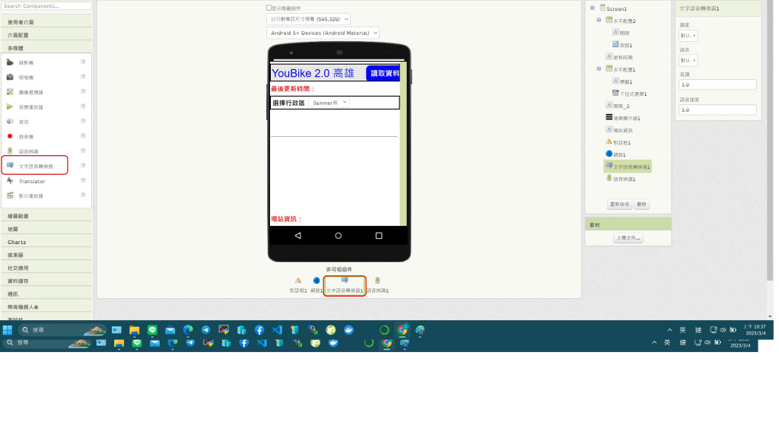Expand the 通訊 palette category
Image resolution: width=779 pixels, height=438 pixels.
(46, 294)
